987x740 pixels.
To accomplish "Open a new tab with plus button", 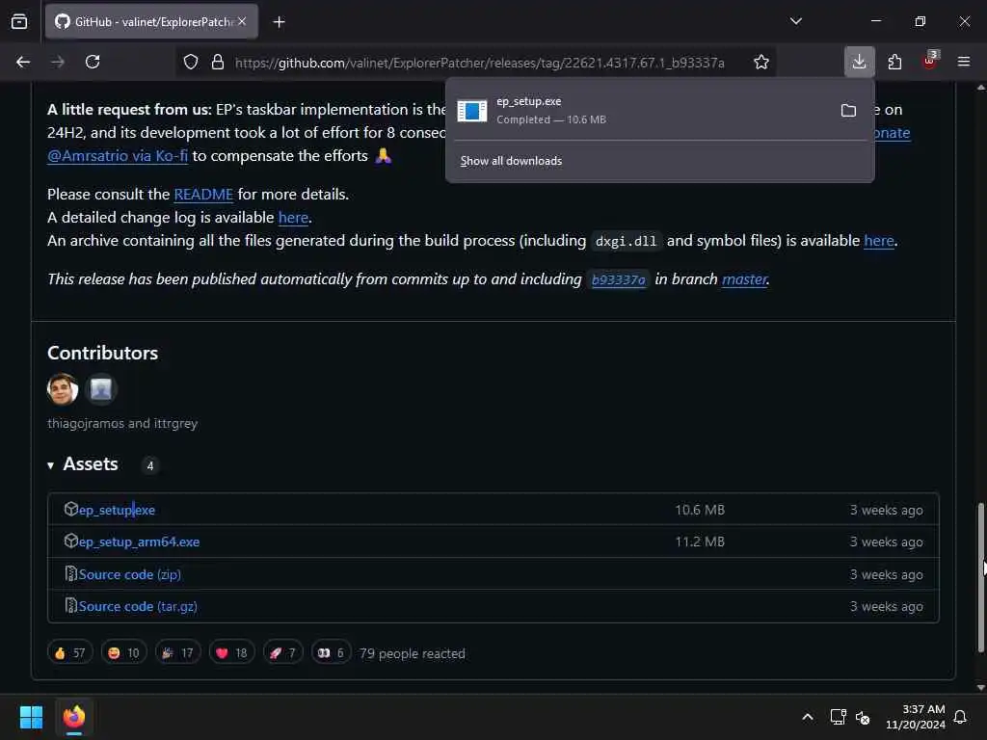I will pyautogui.click(x=279, y=22).
